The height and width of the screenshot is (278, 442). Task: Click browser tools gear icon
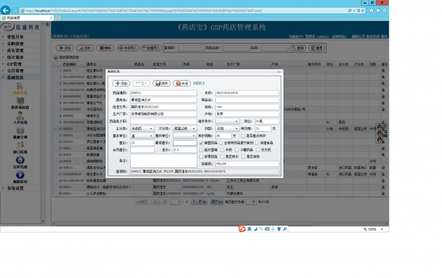pyautogui.click(x=384, y=10)
